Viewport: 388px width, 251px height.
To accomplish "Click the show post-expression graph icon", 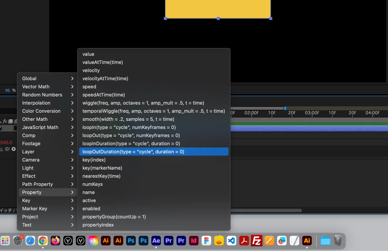I will 2,149.
